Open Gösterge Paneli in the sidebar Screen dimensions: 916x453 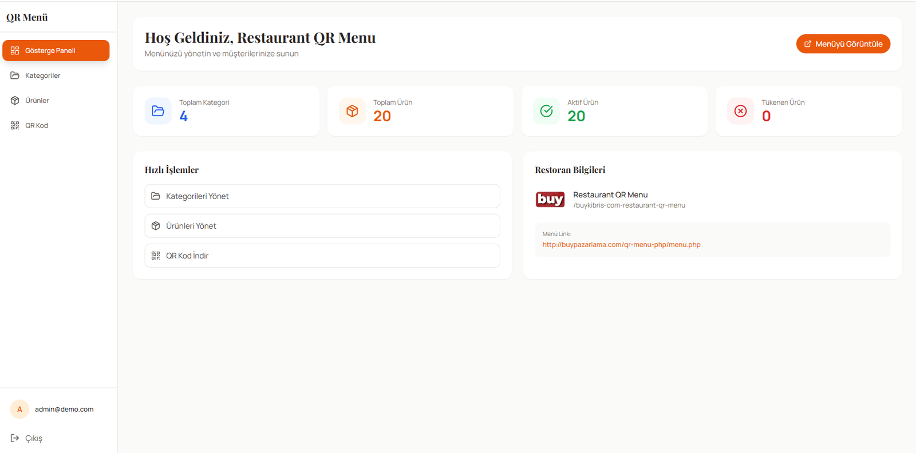(56, 50)
